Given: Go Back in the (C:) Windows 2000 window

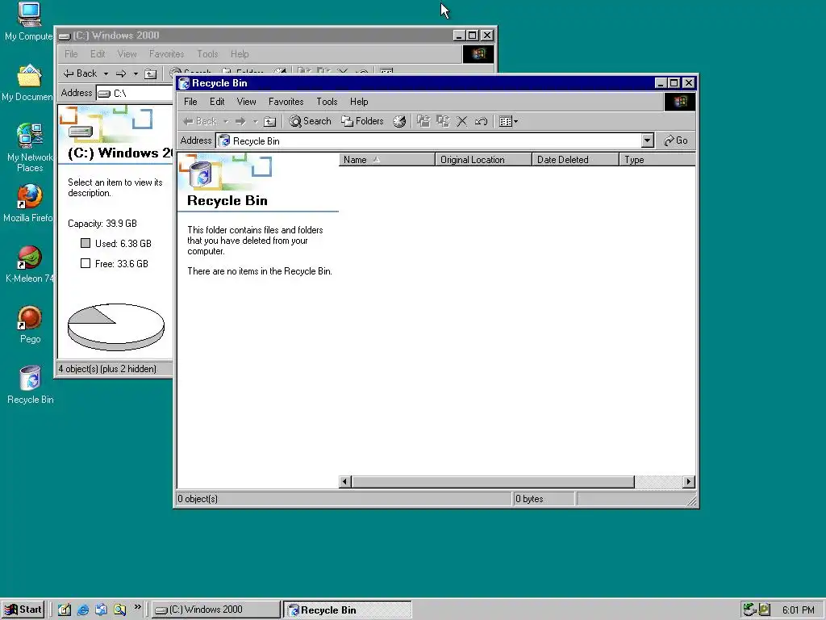Looking at the screenshot, I should pyautogui.click(x=81, y=73).
